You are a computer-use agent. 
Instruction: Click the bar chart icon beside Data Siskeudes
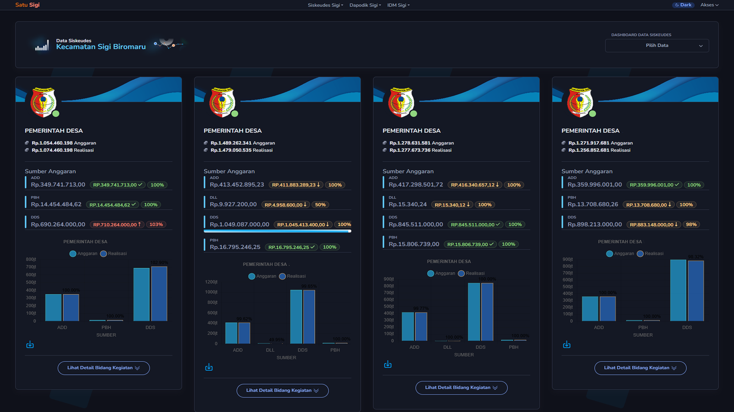tap(42, 45)
